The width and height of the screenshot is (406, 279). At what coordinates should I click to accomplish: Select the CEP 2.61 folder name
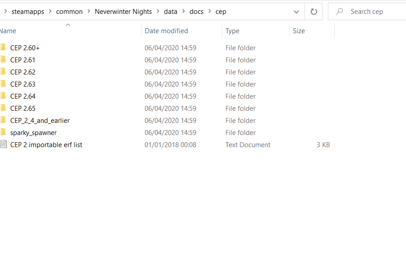pos(23,60)
